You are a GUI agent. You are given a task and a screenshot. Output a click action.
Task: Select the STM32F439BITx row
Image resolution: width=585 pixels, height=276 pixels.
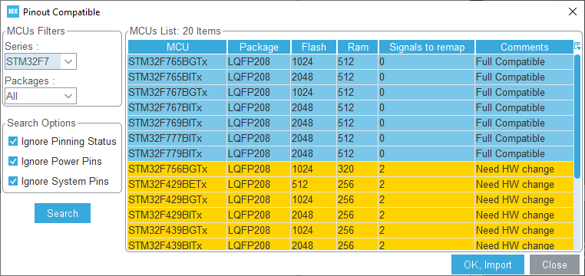pyautogui.click(x=351, y=245)
